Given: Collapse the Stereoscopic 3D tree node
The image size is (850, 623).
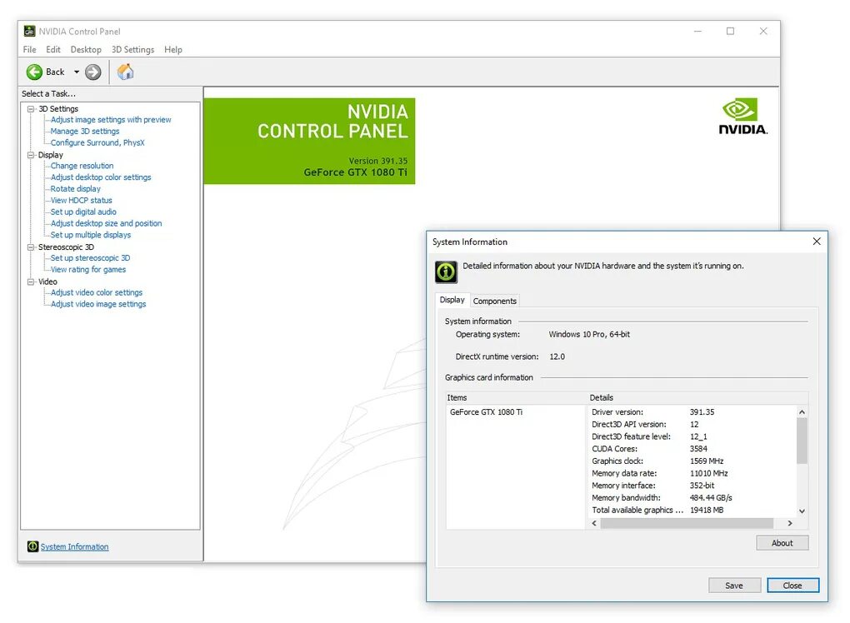Looking at the screenshot, I should 31,247.
